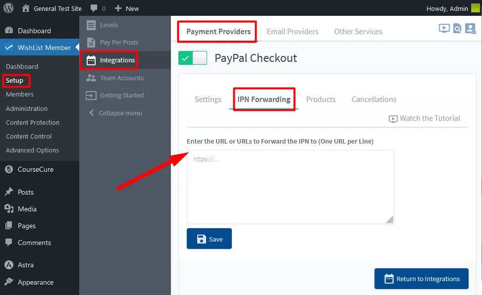The width and height of the screenshot is (482, 295).
Task: Open the Team Accounts menu label
Action: (x=122, y=78)
